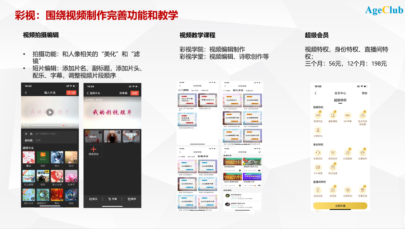Viewport: 405px width, 229px height.
Task: Click the 顺序 order tool
Action: (132, 199)
